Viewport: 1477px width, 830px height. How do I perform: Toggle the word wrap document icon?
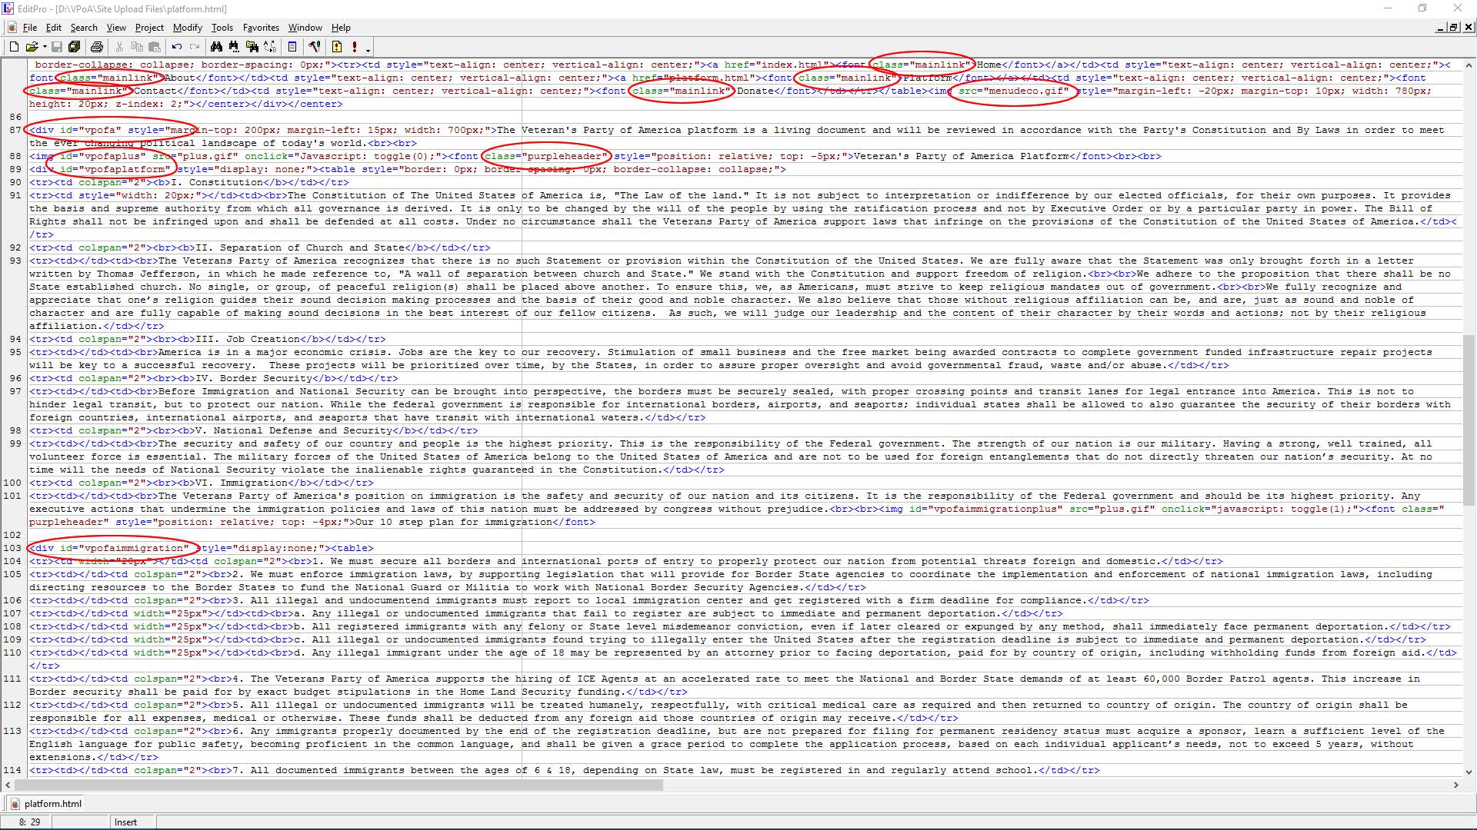tap(293, 47)
